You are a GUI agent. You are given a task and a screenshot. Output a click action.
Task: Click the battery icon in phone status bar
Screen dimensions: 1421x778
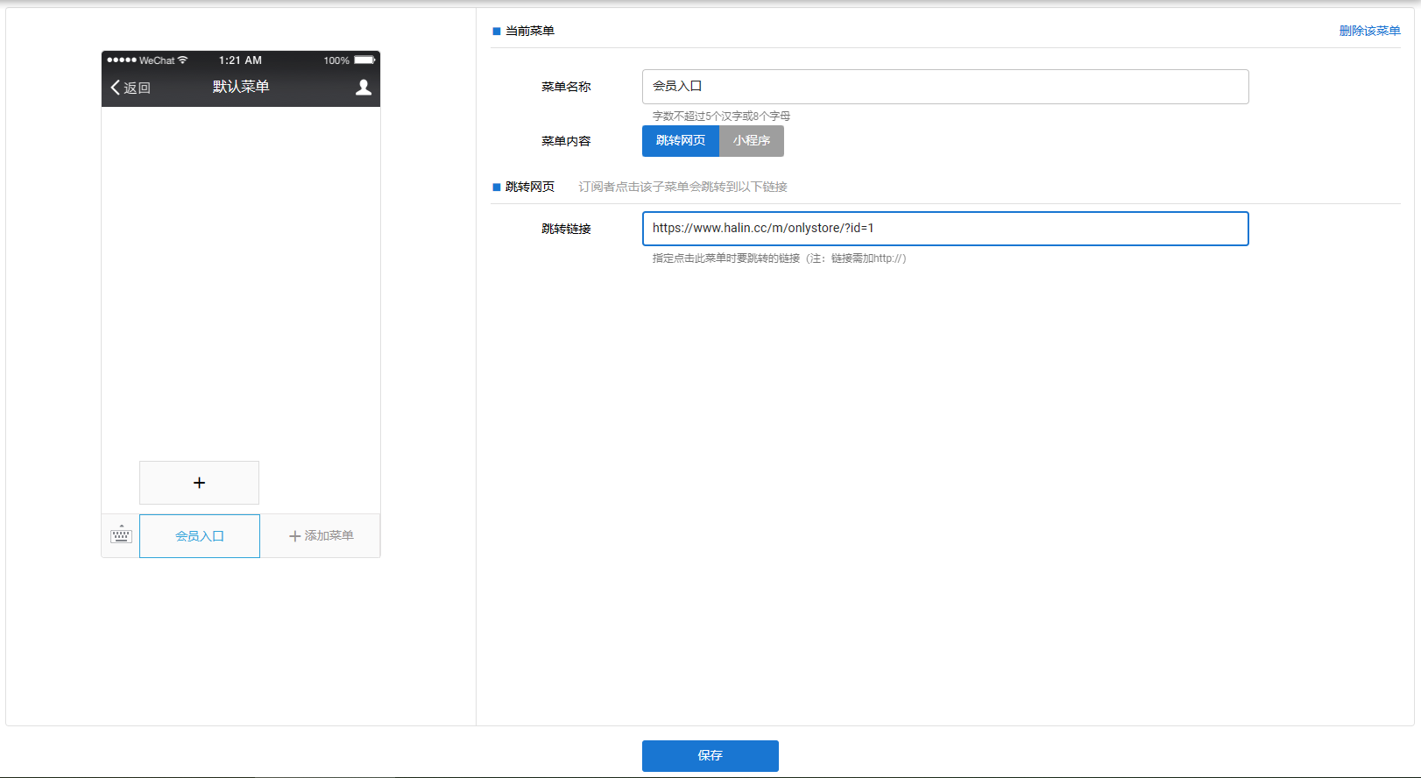(x=364, y=60)
